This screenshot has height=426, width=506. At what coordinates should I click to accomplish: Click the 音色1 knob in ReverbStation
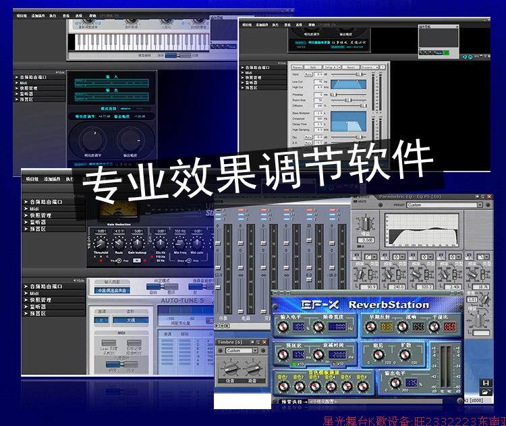283,386
